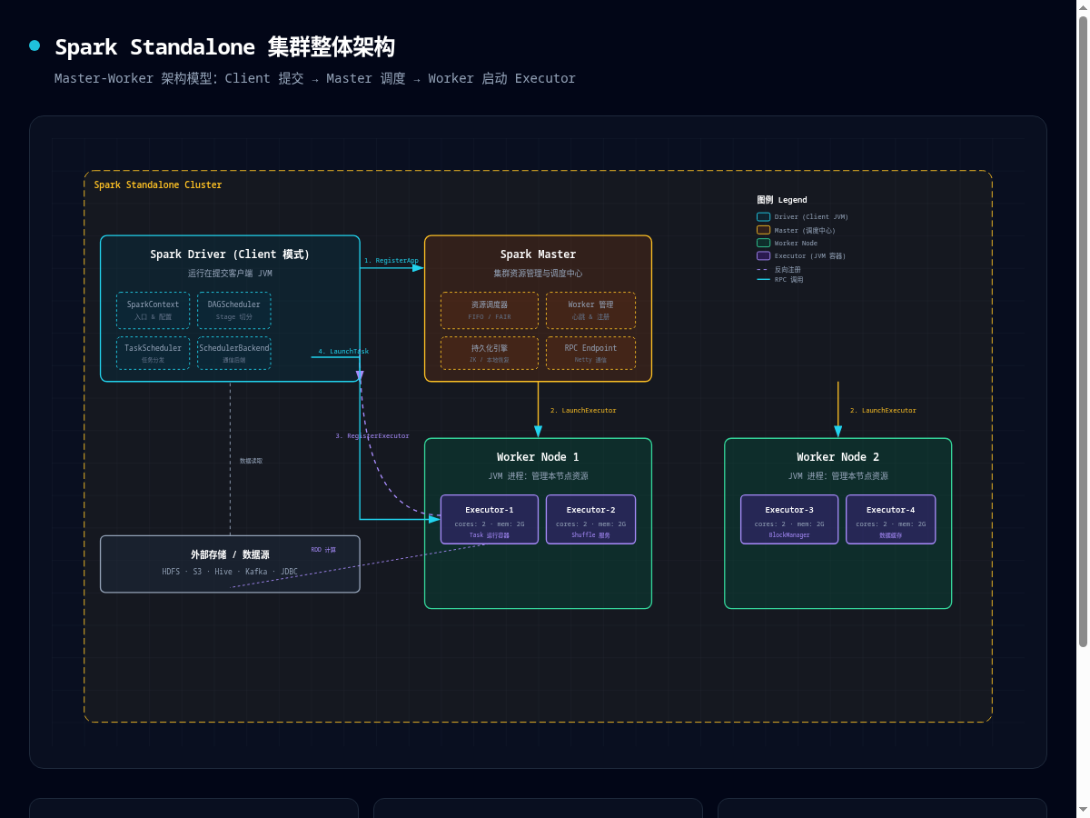This screenshot has height=818, width=1090.
Task: Click the Worker Node 1 heading
Action: coord(538,457)
